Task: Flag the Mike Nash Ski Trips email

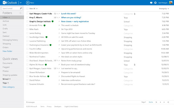Action: 59,29
